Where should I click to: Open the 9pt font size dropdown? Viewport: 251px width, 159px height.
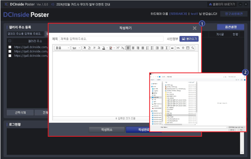pos(76,48)
